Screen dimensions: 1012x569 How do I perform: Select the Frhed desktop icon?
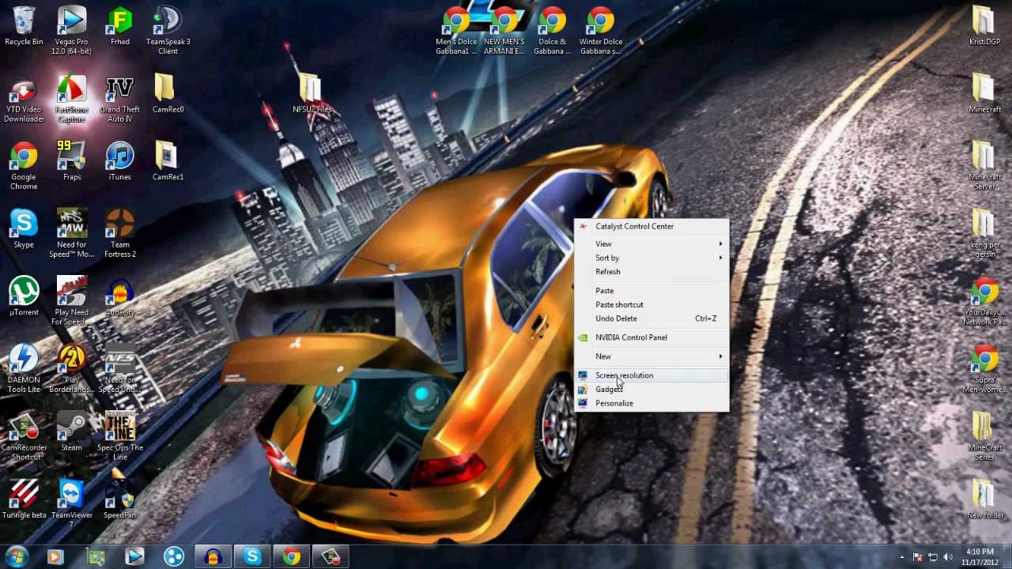click(x=120, y=26)
